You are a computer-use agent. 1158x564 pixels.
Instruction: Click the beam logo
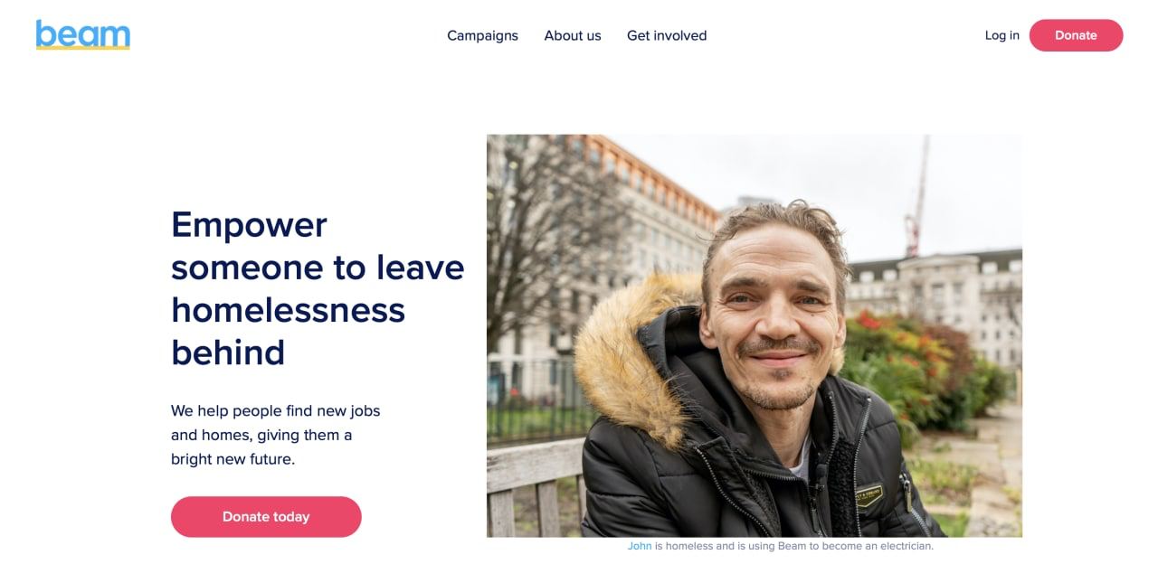pos(83,34)
